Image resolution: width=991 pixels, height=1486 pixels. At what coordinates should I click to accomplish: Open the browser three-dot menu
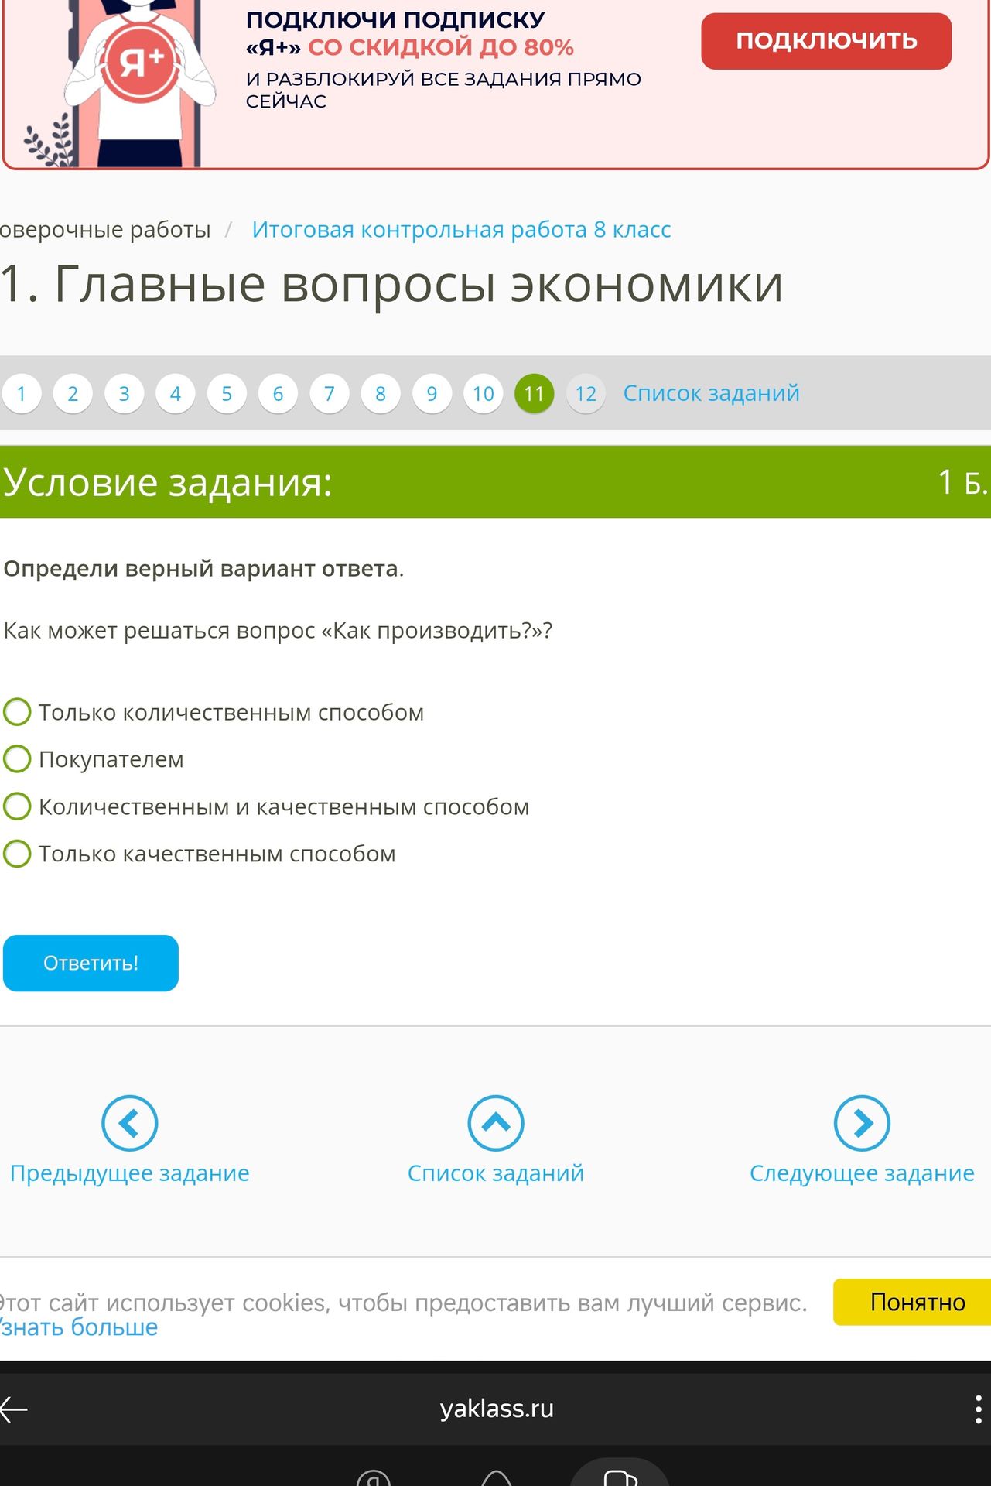(x=978, y=1409)
